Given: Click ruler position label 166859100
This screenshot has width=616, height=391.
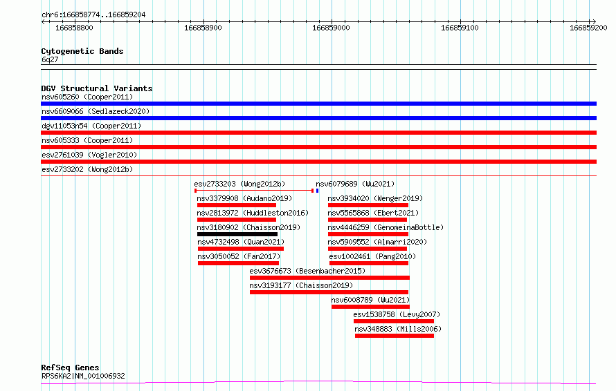Looking at the screenshot, I should (x=460, y=28).
